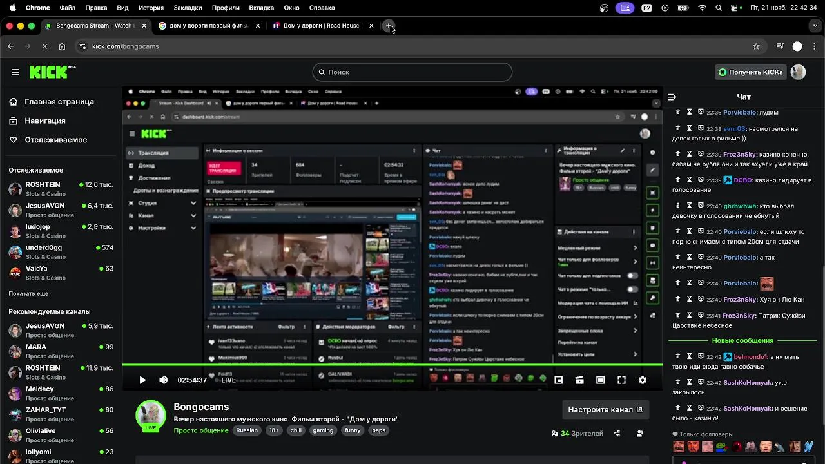Open picture-in-picture mini player

558,380
